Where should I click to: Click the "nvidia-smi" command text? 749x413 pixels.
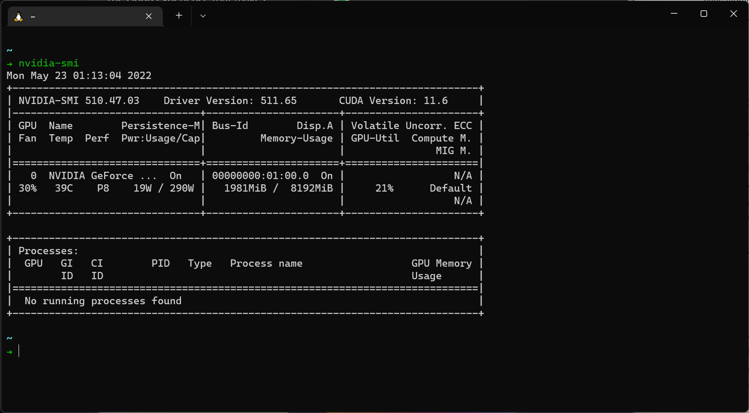(x=49, y=63)
